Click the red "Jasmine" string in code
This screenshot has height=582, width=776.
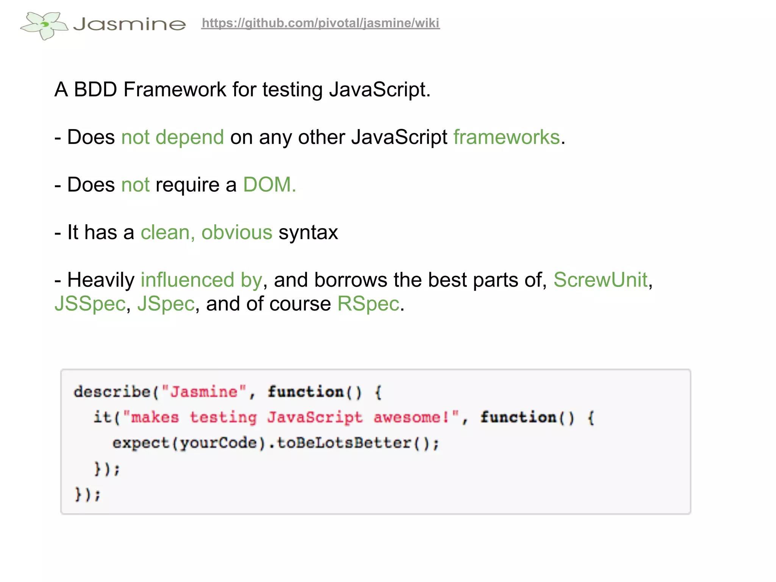coord(204,392)
